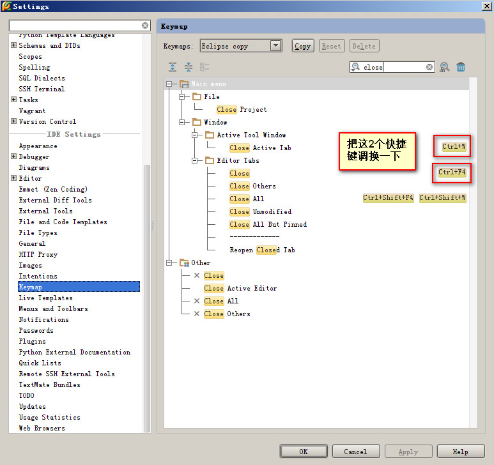494x465 pixels.
Task: Click the Collapse All tree icon
Action: click(189, 66)
